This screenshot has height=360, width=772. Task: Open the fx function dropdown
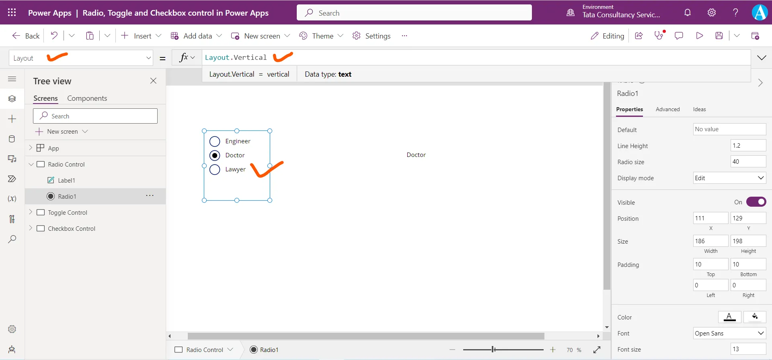pos(187,57)
